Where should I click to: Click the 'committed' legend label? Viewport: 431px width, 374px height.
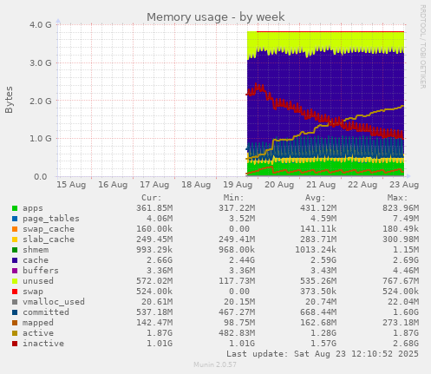[46, 312]
